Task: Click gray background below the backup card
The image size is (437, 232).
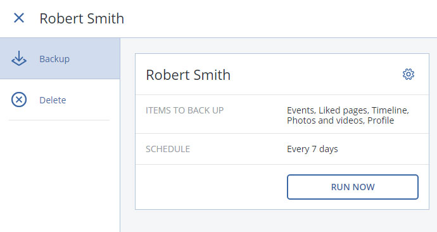Action: pos(282,221)
